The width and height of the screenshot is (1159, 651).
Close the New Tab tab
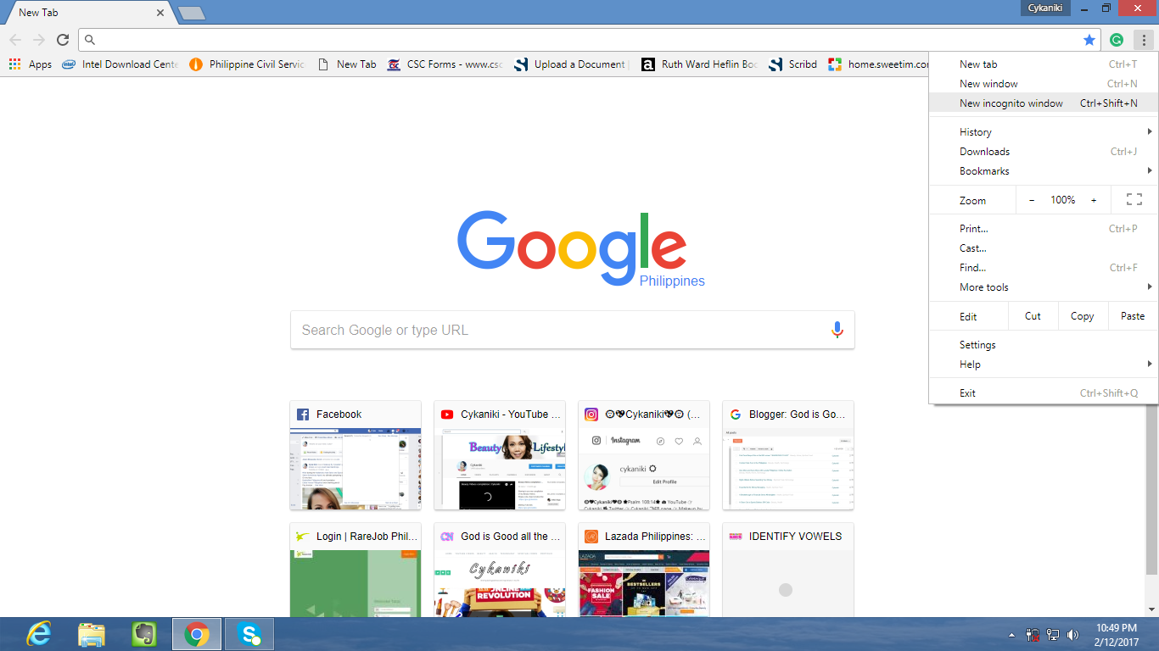point(161,13)
